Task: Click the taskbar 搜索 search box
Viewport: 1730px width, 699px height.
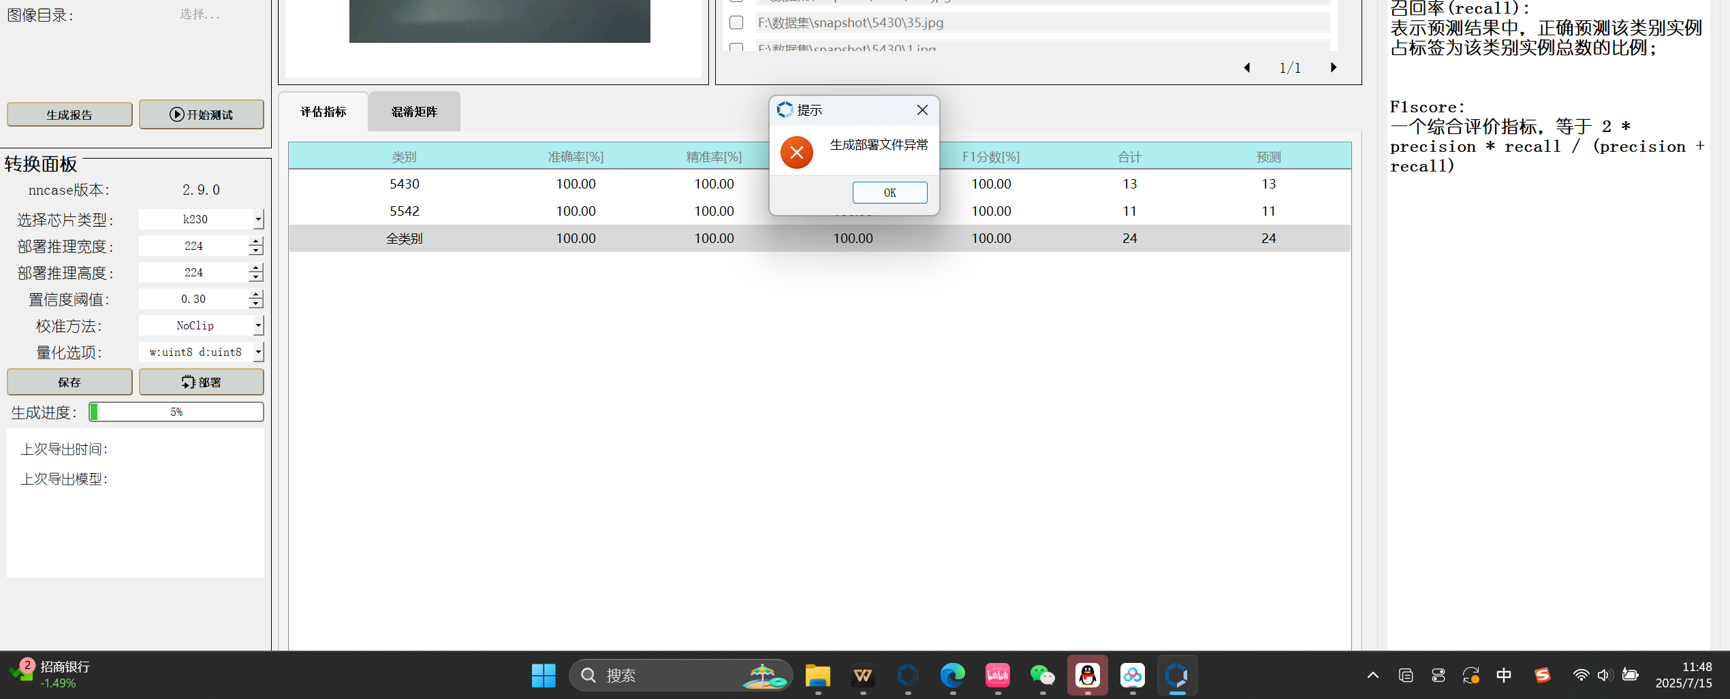Action: click(680, 675)
